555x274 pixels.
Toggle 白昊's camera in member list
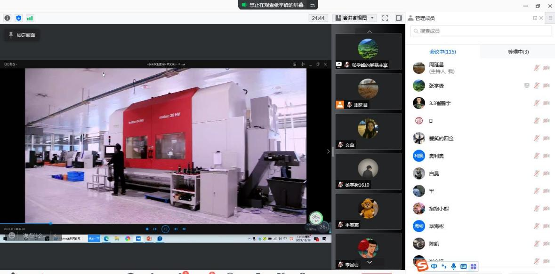(x=546, y=173)
